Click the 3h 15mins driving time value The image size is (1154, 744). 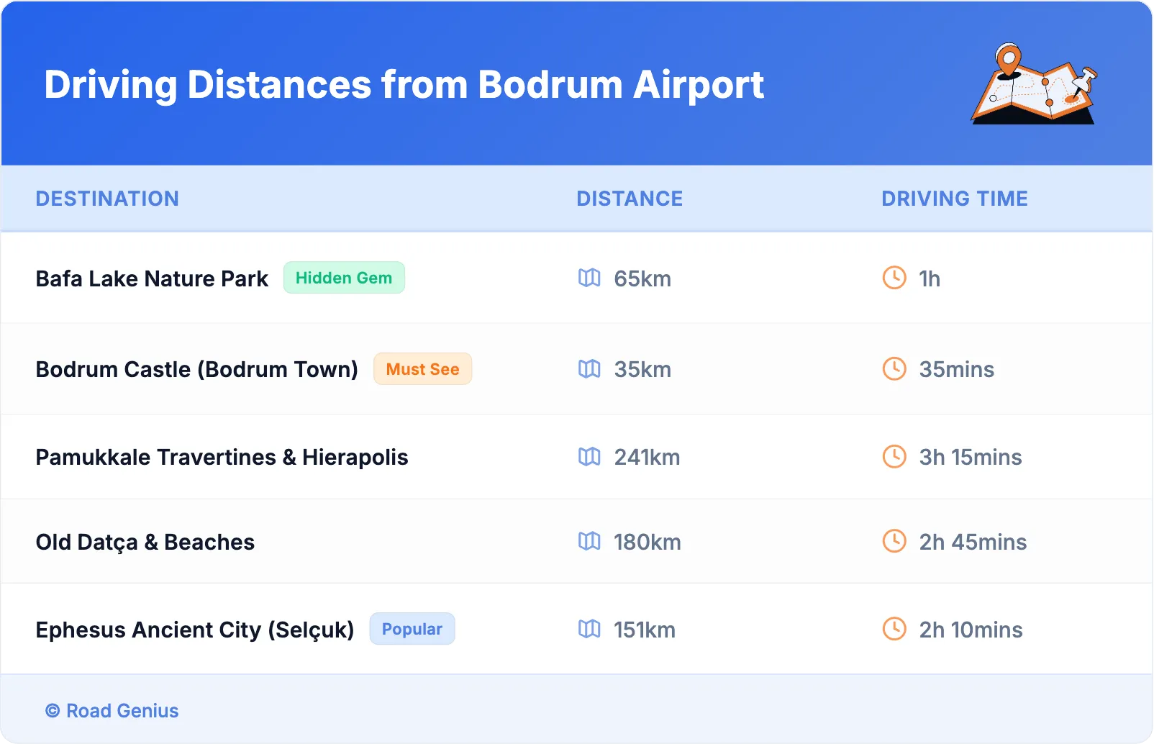[x=971, y=457]
